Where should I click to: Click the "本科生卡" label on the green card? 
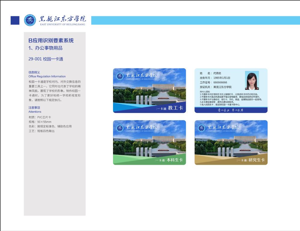coord(175,160)
